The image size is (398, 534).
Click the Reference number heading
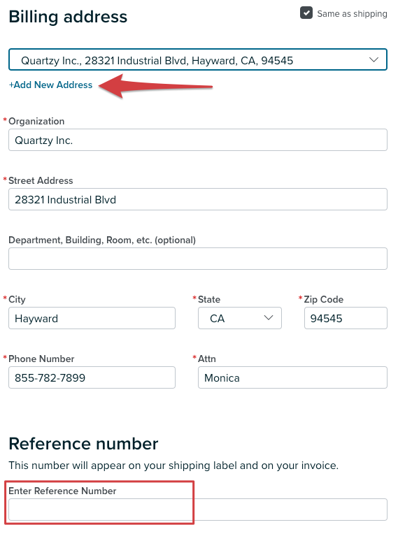tap(83, 444)
